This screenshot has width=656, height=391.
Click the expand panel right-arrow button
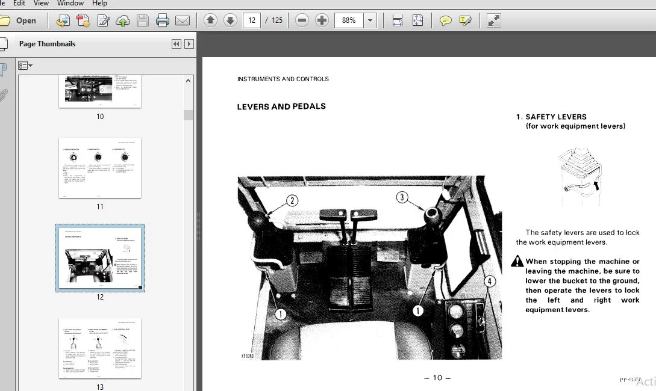point(189,44)
